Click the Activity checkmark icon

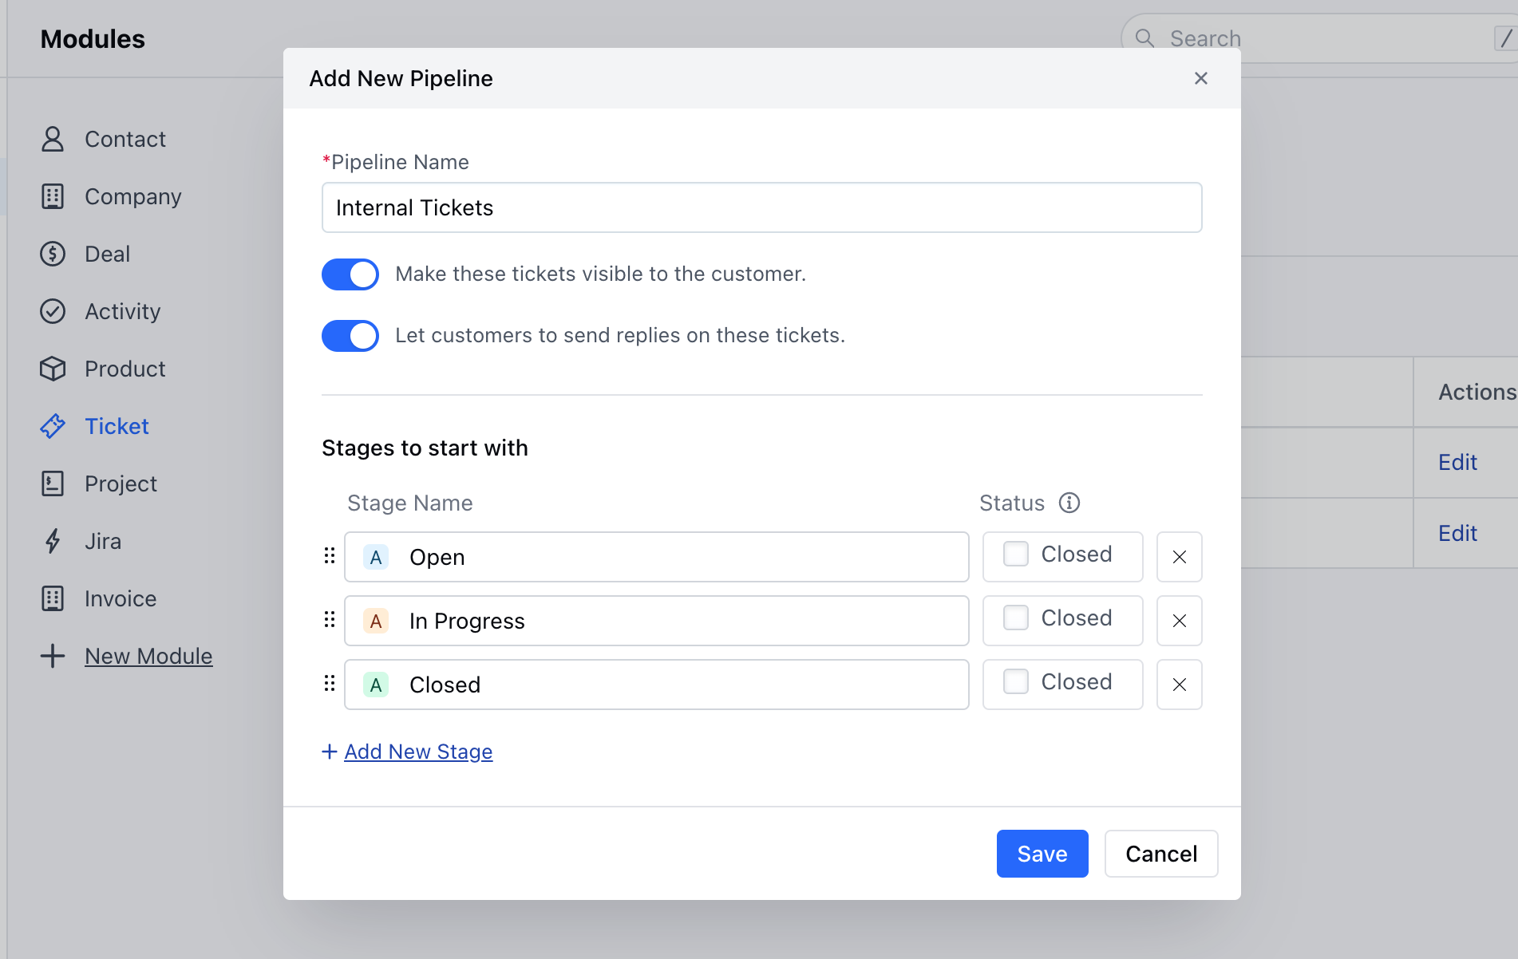coord(53,311)
